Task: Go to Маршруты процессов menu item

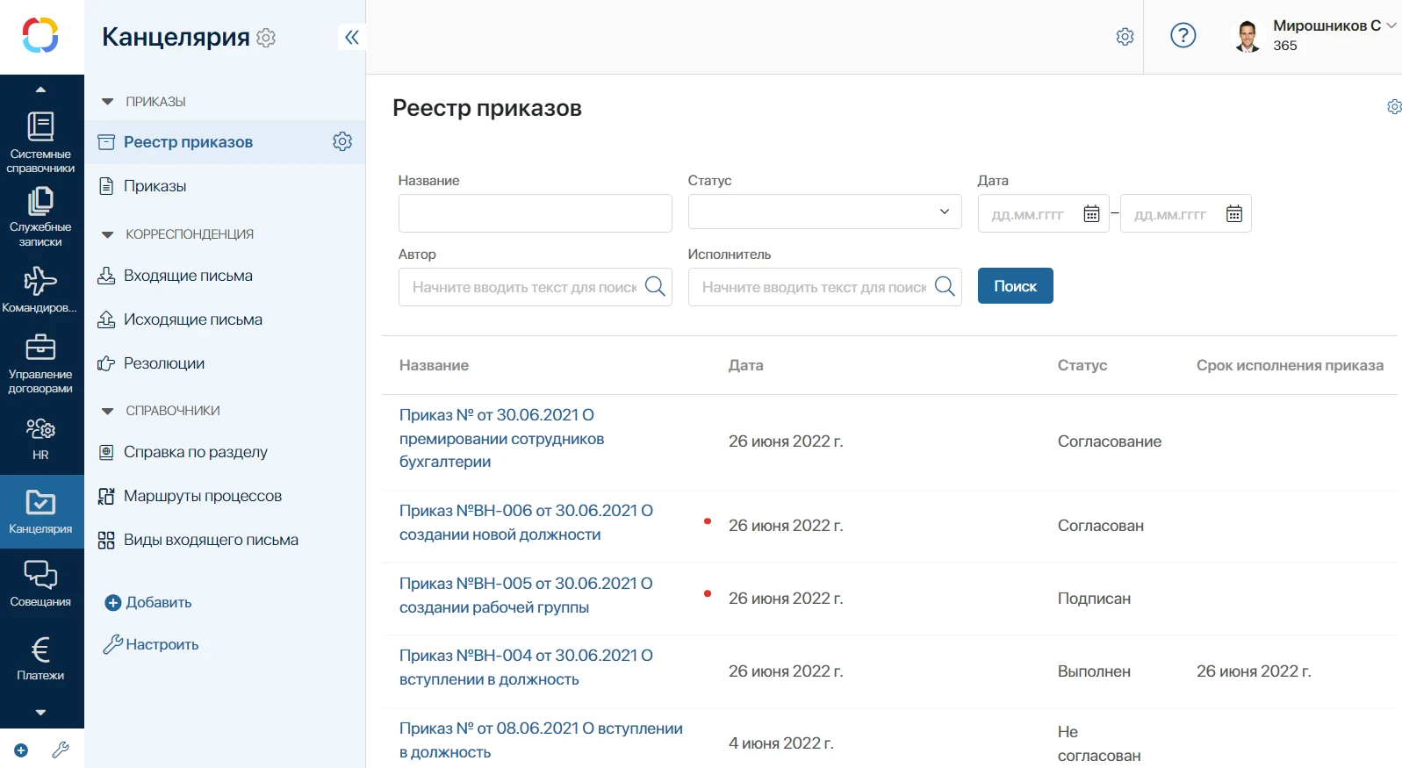Action: pos(202,496)
